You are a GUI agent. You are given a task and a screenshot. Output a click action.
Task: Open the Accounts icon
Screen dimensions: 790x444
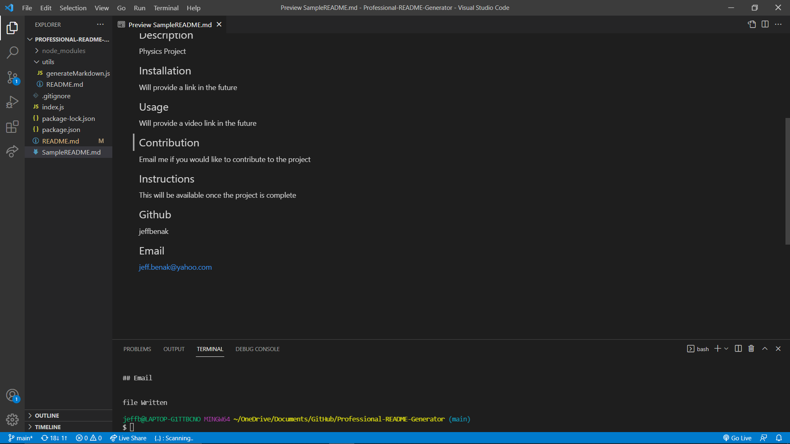tap(12, 395)
